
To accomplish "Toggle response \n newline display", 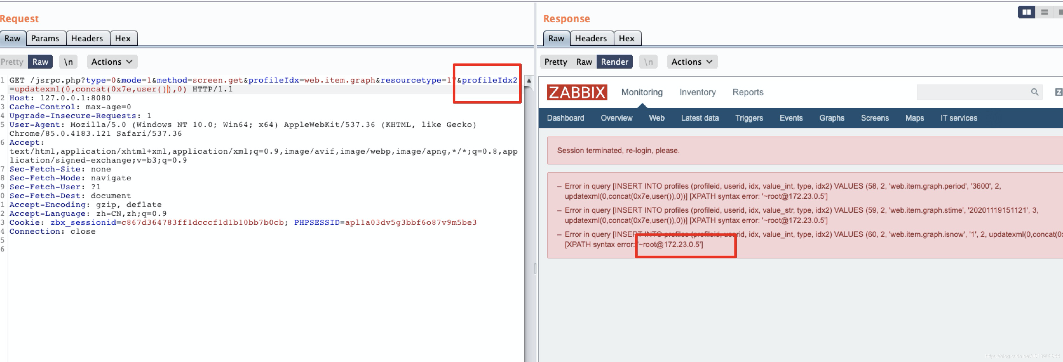I will tap(648, 62).
